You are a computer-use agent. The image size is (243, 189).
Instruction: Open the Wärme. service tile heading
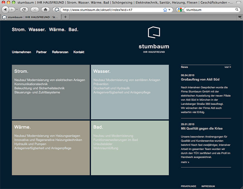tap(23, 127)
